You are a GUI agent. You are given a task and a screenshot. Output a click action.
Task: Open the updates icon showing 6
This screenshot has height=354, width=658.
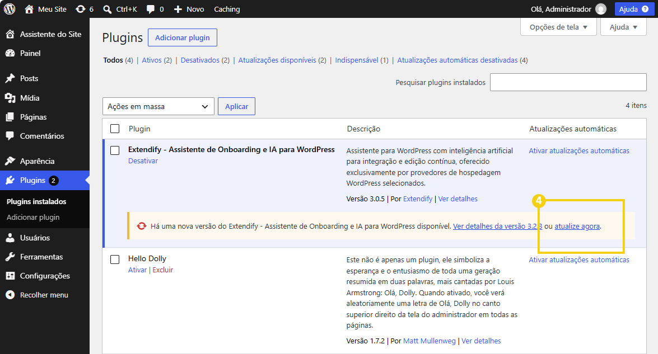tap(81, 9)
